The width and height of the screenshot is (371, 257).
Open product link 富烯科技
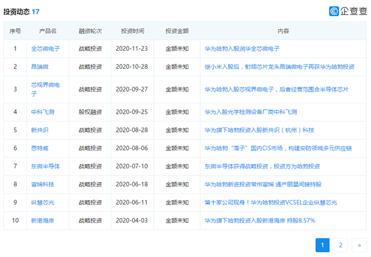(43, 185)
